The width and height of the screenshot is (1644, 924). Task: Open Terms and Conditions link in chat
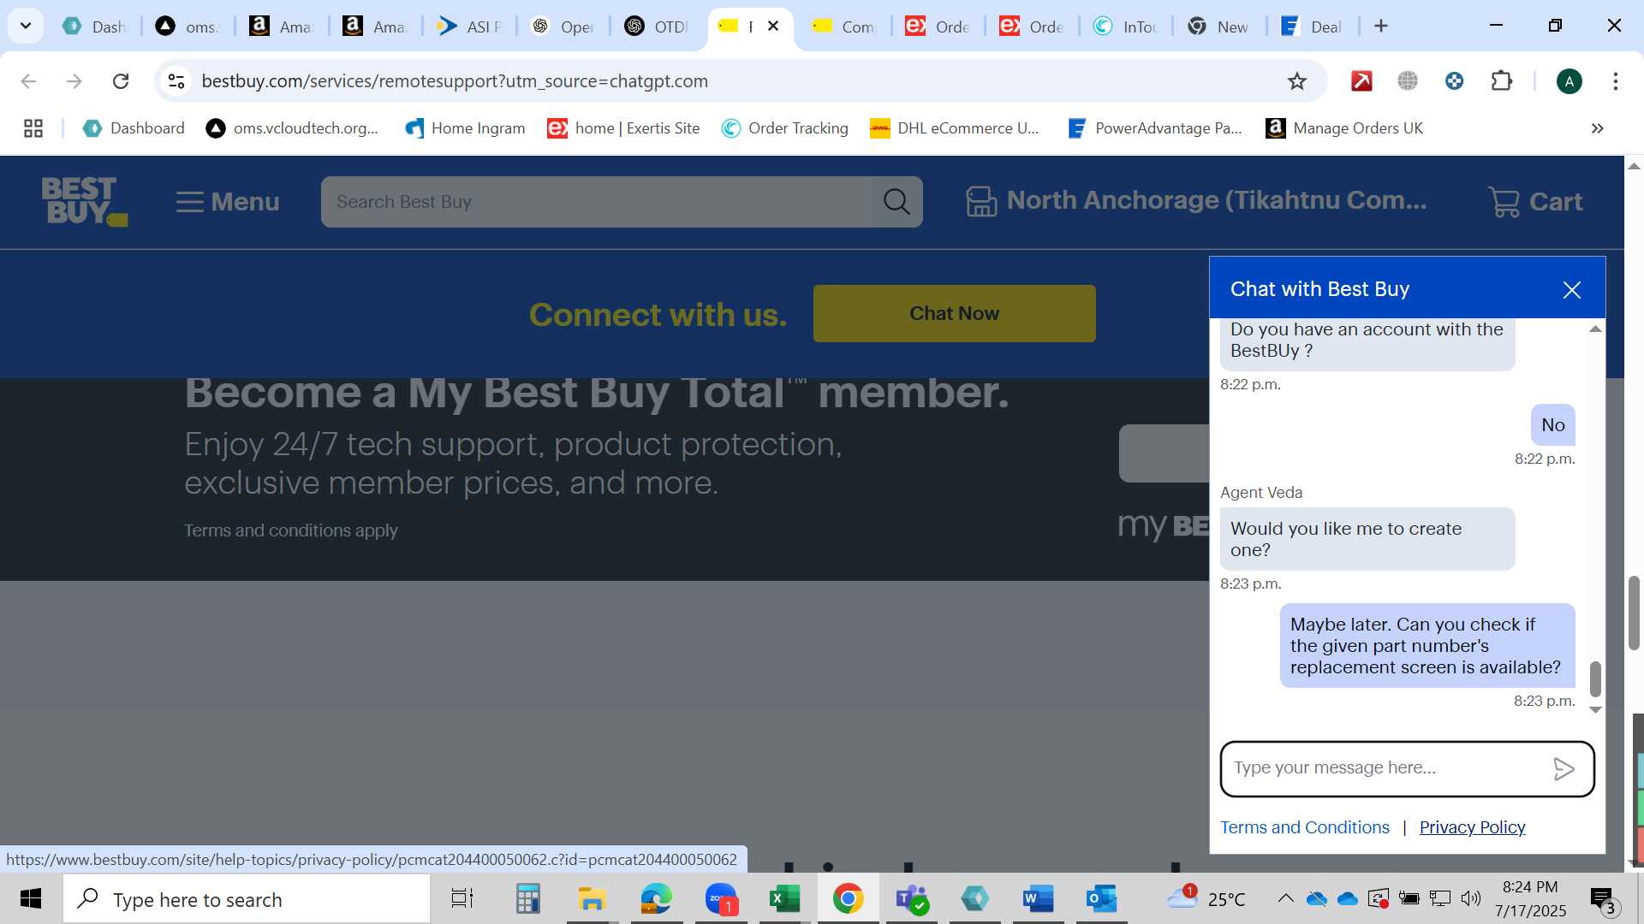1304,827
